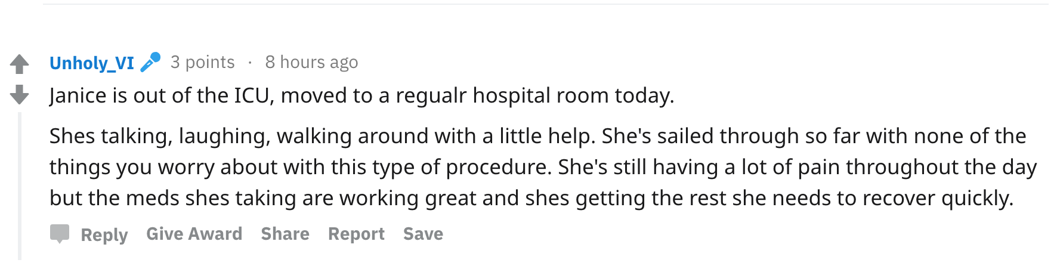Share this comment

[x=285, y=234]
